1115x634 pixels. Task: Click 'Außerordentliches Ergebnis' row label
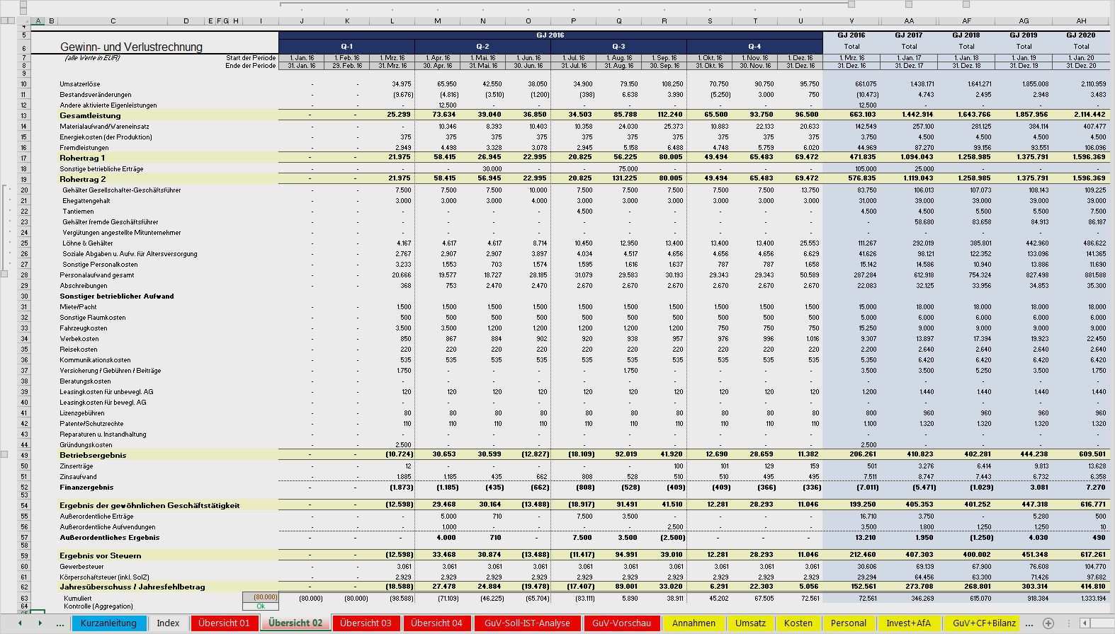pyautogui.click(x=109, y=537)
